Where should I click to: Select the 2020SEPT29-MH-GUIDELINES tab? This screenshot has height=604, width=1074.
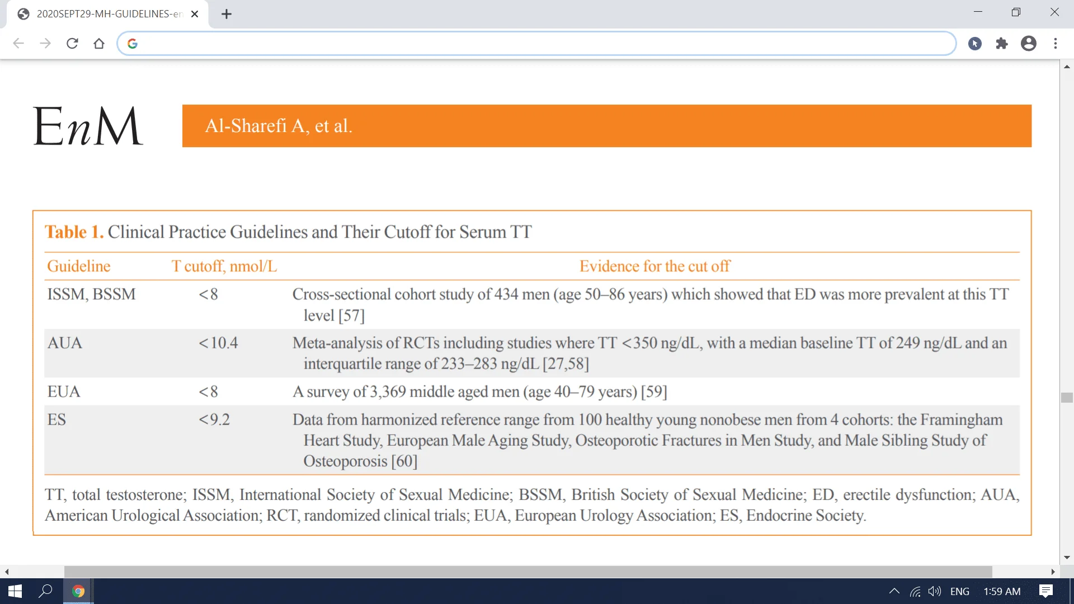tap(107, 14)
